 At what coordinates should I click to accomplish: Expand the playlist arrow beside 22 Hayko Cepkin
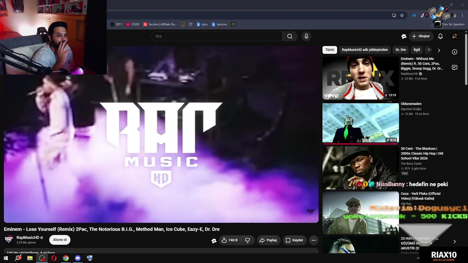[x=454, y=241]
